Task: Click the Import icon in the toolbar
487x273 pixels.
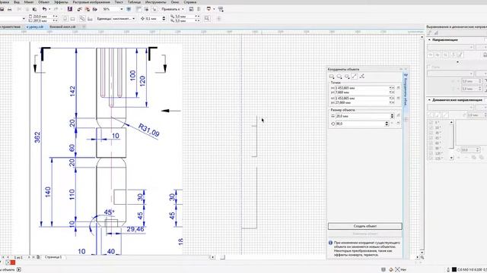Action: pos(80,9)
